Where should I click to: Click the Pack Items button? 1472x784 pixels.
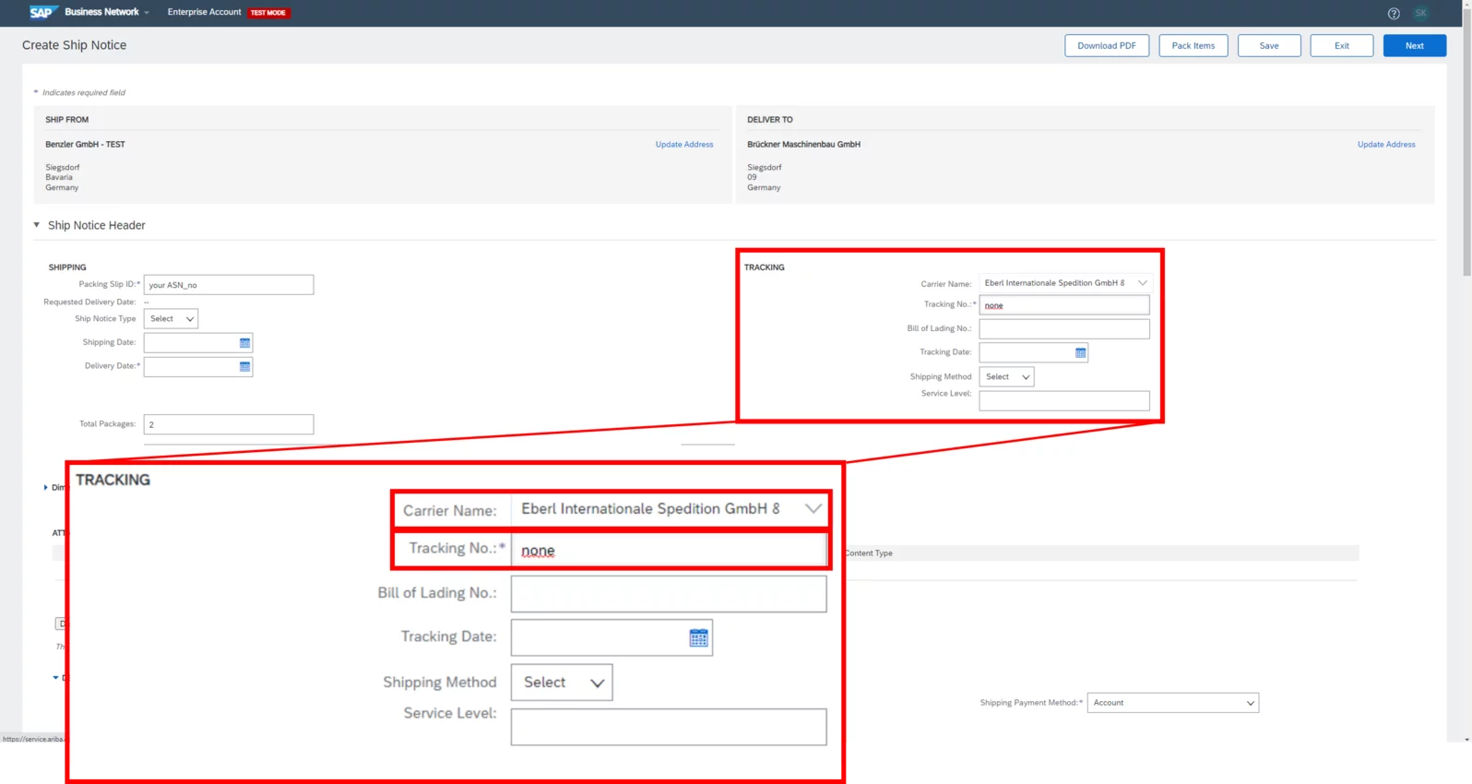[x=1193, y=45]
